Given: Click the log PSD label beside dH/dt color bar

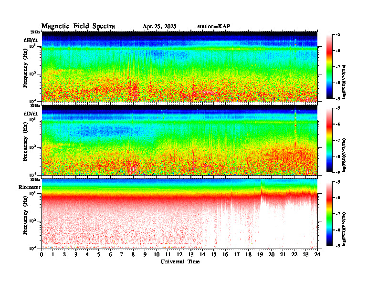Looking at the screenshot, I should [x=344, y=82].
